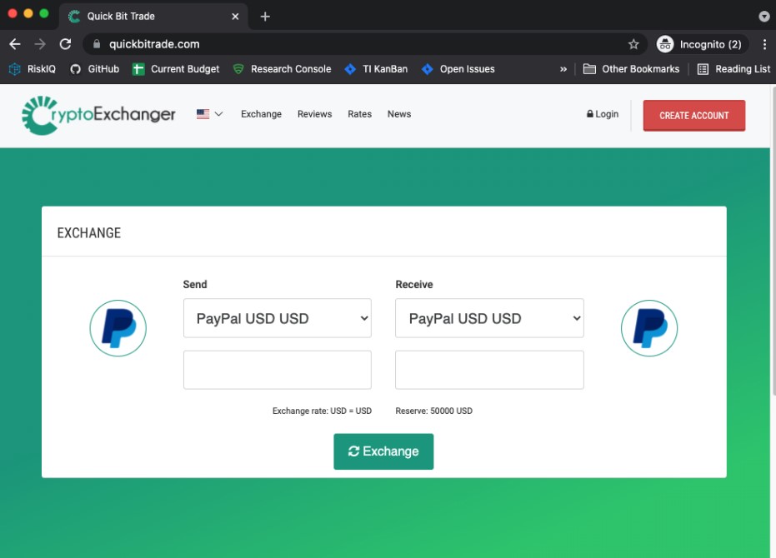Image resolution: width=776 pixels, height=558 pixels.
Task: Click the address bar URL quickbitrade.com
Action: [x=154, y=44]
